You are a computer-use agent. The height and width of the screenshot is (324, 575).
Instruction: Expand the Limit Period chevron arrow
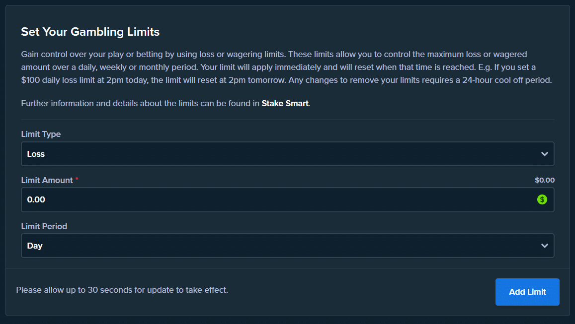coord(545,246)
